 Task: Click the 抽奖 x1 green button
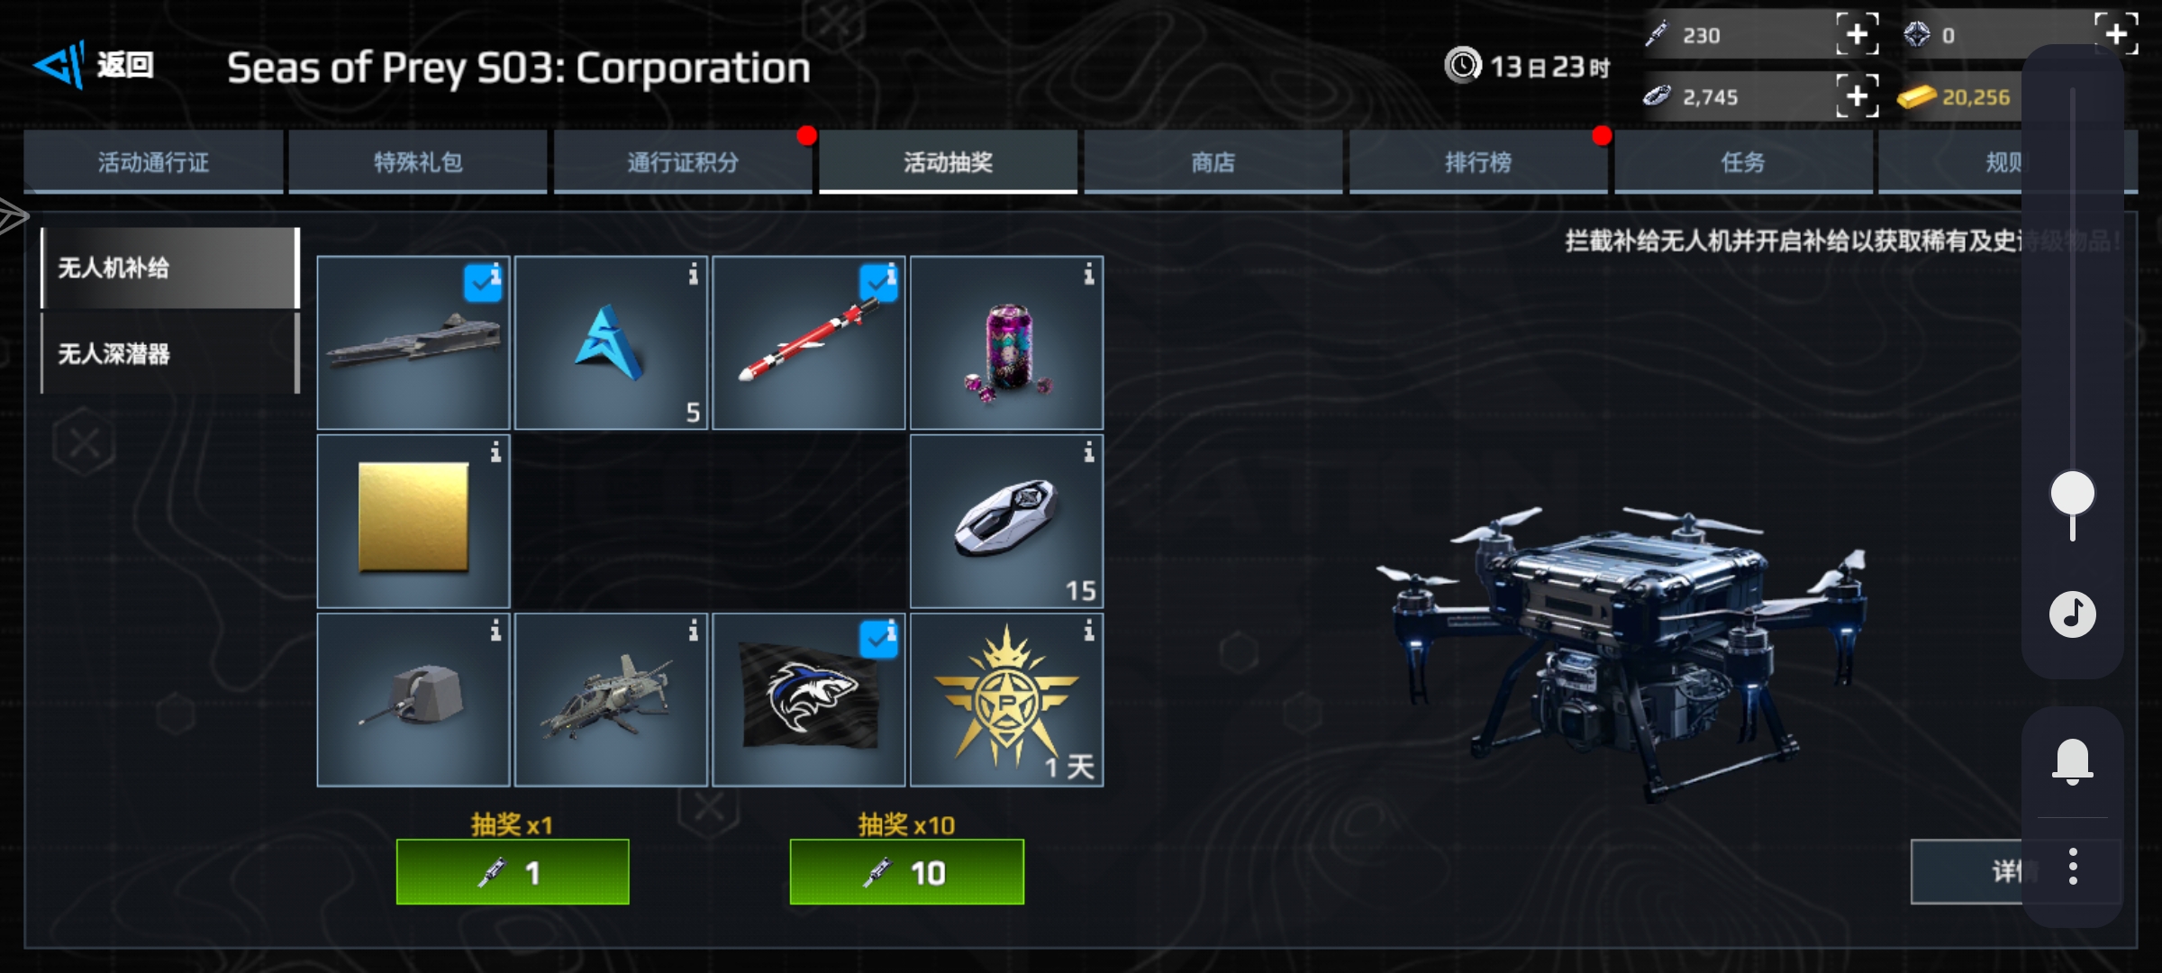(513, 871)
